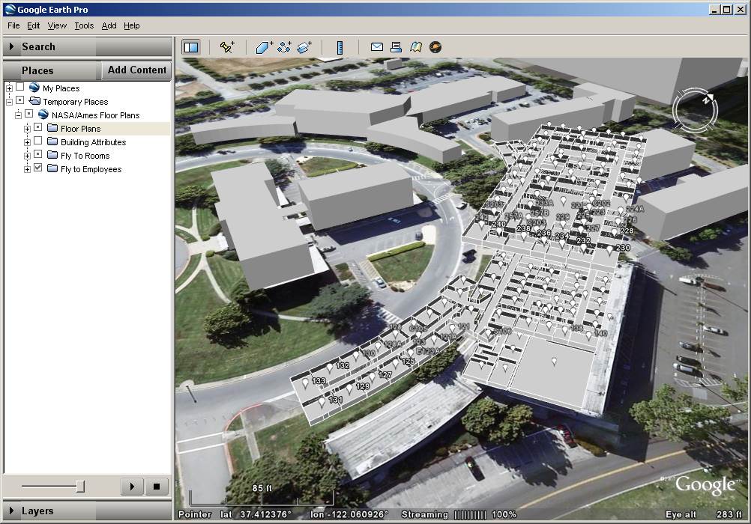The width and height of the screenshot is (751, 524).
Task: Click the Add Image Overlay tool
Action: (304, 47)
